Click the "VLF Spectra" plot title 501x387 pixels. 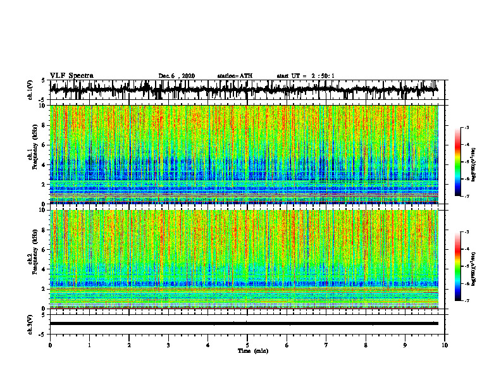(71, 76)
